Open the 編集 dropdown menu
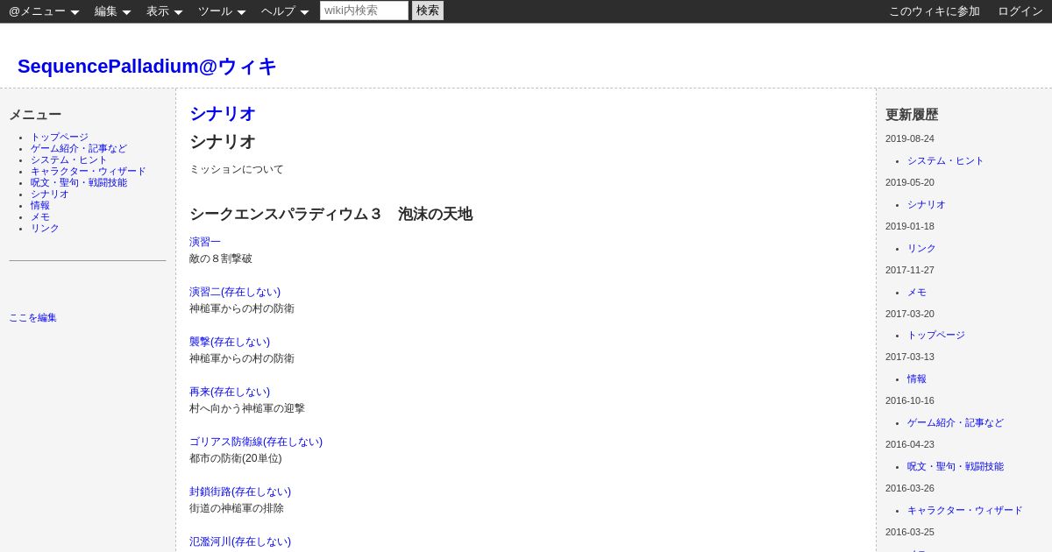The width and height of the screenshot is (1052, 552). pos(112,11)
